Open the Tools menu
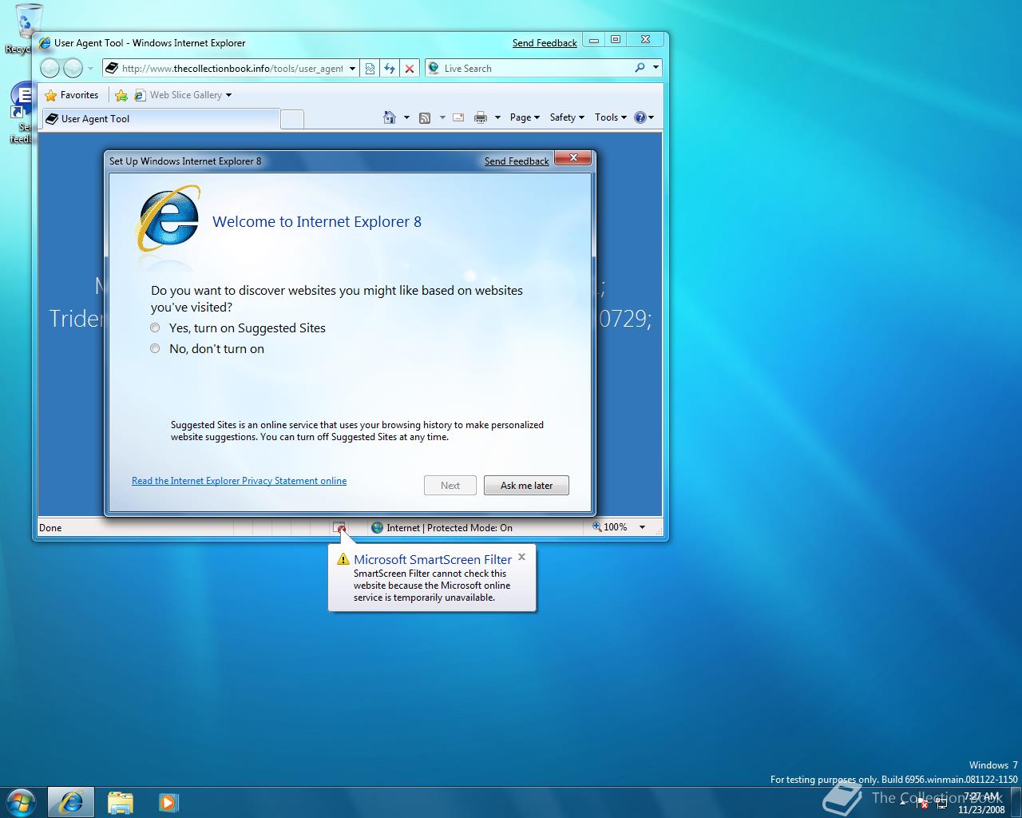Image resolution: width=1022 pixels, height=818 pixels. 611,117
